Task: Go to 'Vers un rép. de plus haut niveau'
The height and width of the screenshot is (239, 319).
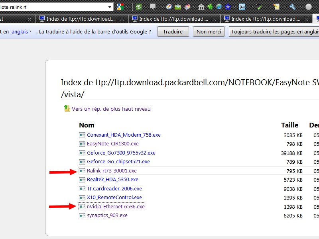Action: point(111,109)
